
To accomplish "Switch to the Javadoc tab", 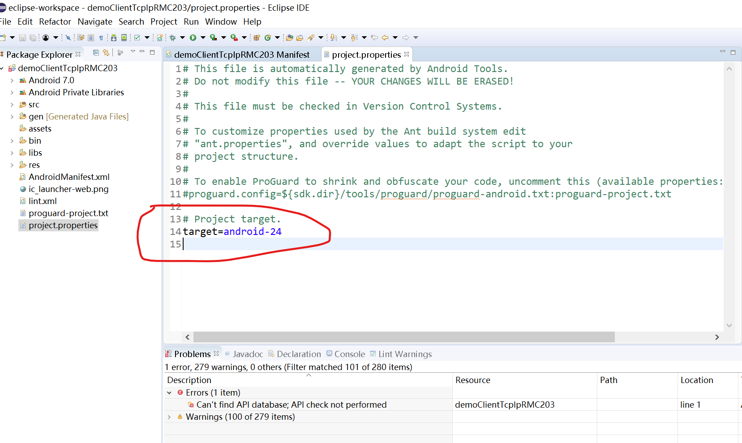I will click(244, 354).
